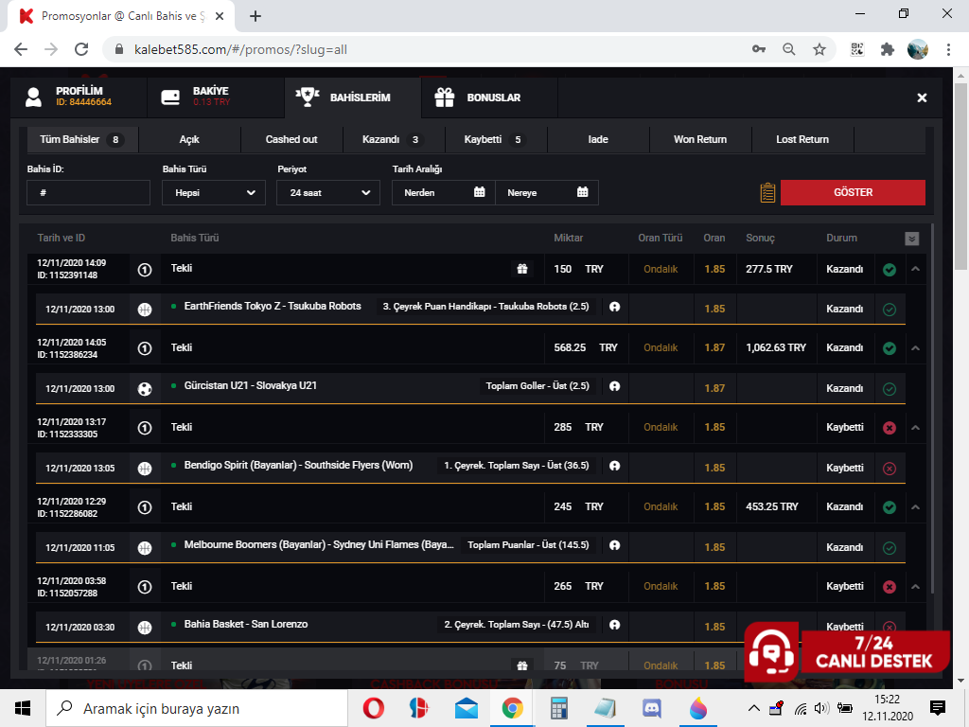This screenshot has width=969, height=727.
Task: Click info icon on Gürcistan U21 row
Action: pos(614,386)
